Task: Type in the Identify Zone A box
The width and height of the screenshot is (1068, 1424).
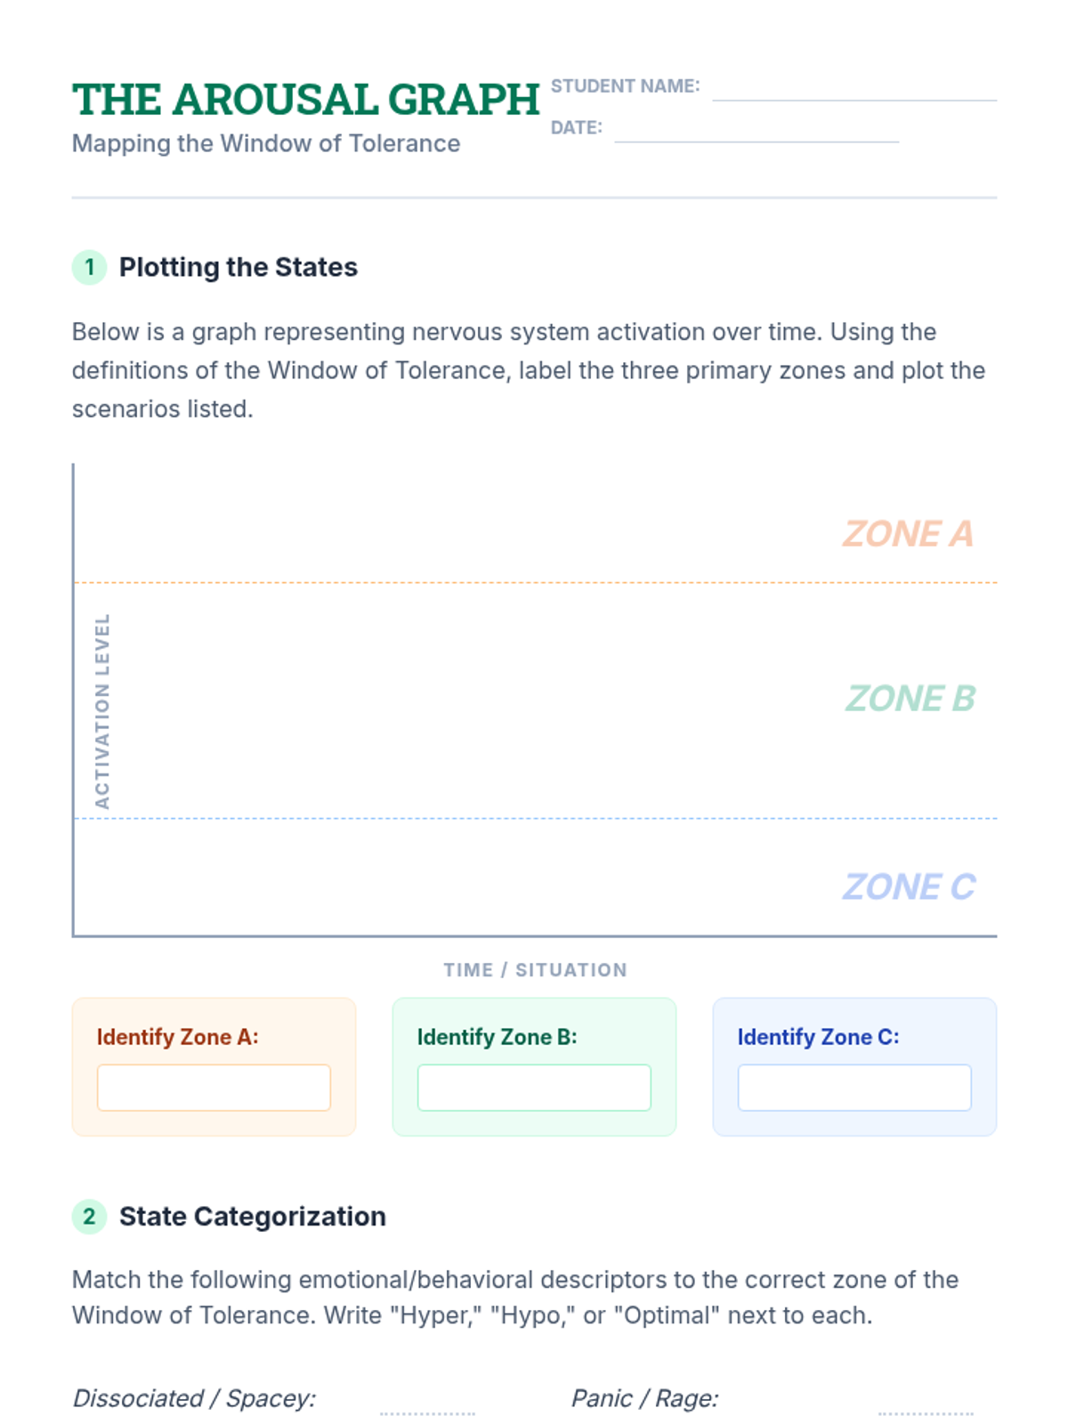Action: (x=214, y=1087)
